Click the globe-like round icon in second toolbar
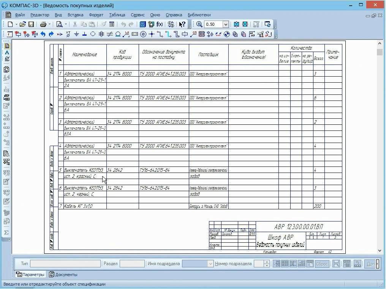 point(227,34)
